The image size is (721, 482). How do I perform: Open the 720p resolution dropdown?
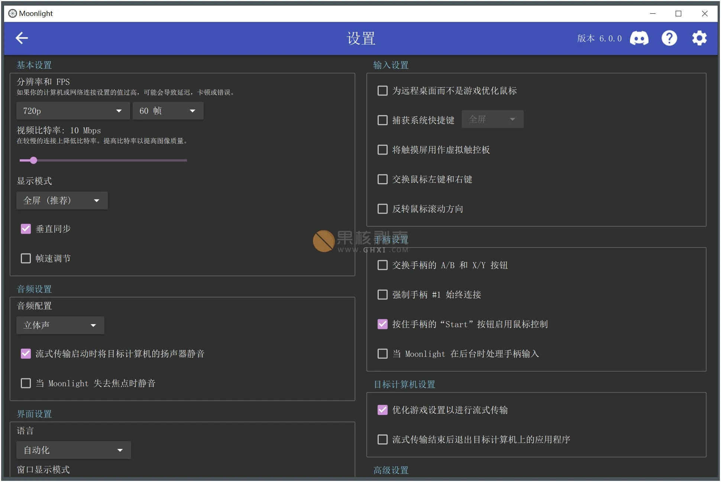(x=73, y=111)
